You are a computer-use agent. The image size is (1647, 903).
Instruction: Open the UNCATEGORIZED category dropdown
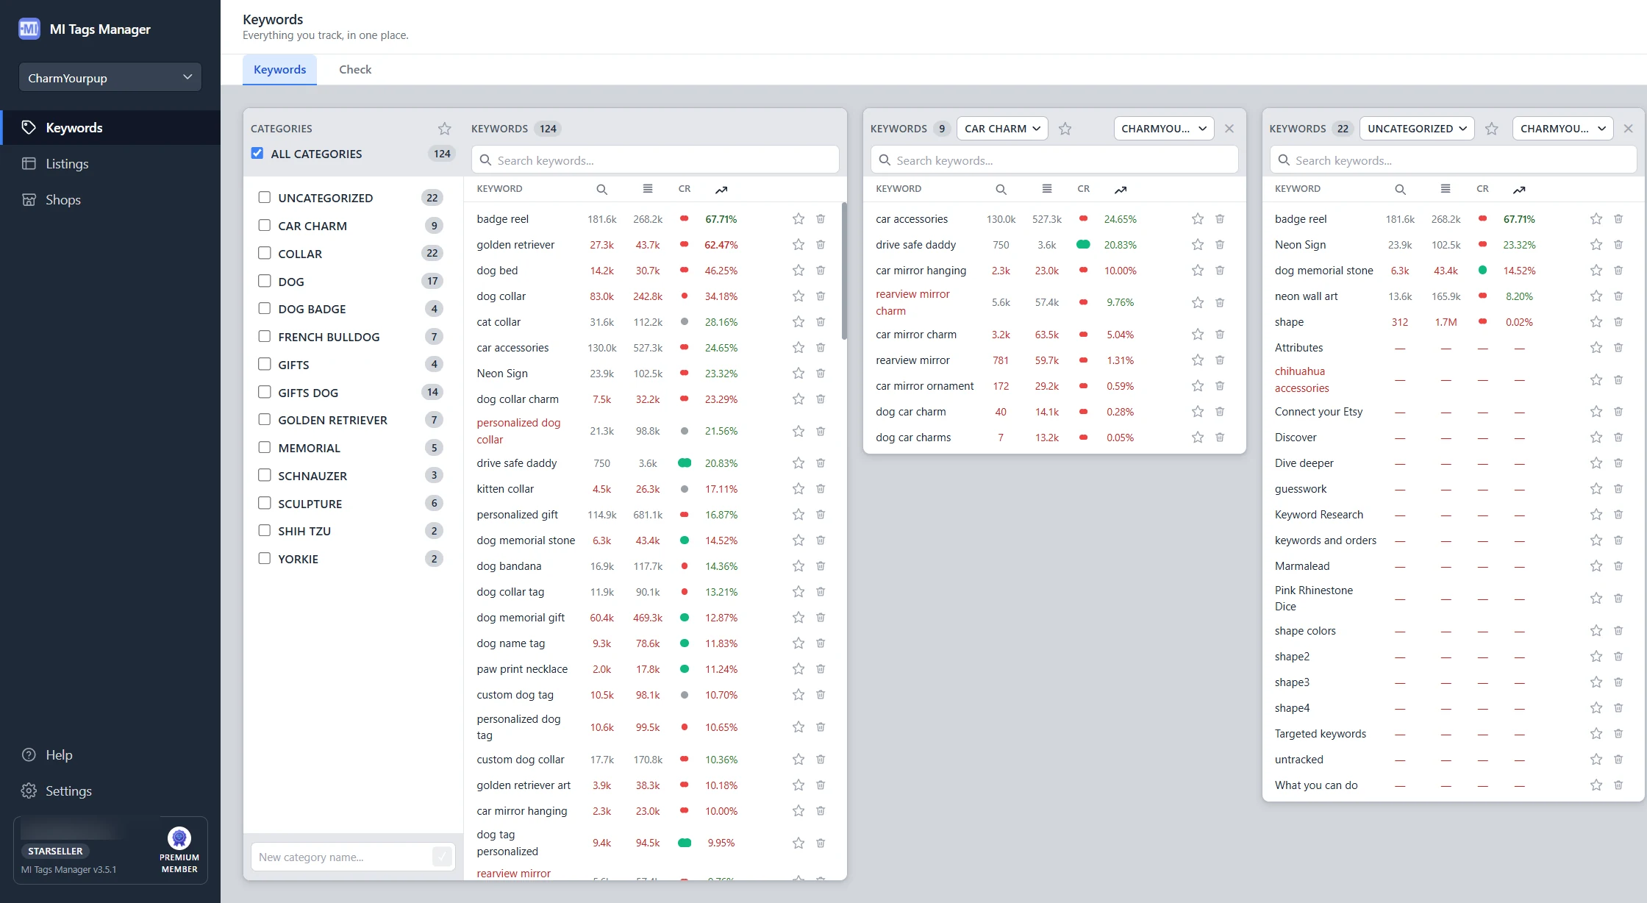tap(1417, 129)
